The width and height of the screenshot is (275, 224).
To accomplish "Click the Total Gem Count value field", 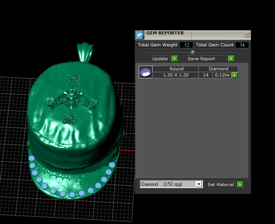I will 242,45.
